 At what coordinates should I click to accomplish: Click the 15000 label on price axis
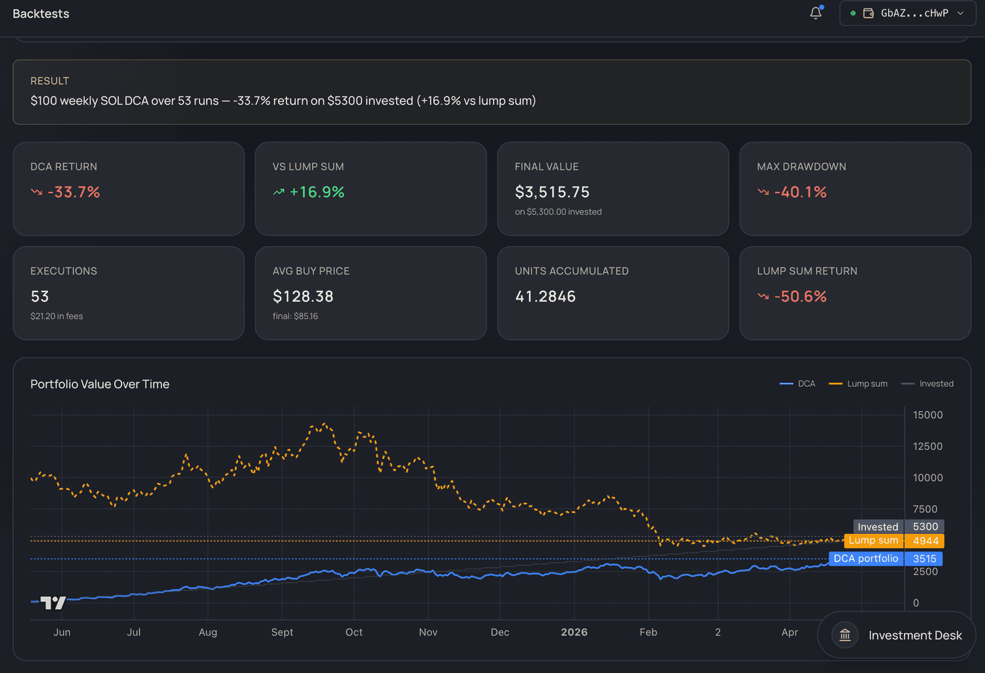click(928, 415)
